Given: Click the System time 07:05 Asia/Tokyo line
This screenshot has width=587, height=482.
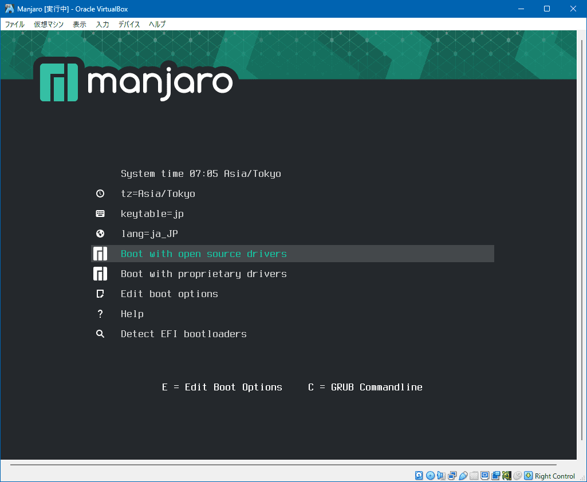Looking at the screenshot, I should (200, 173).
